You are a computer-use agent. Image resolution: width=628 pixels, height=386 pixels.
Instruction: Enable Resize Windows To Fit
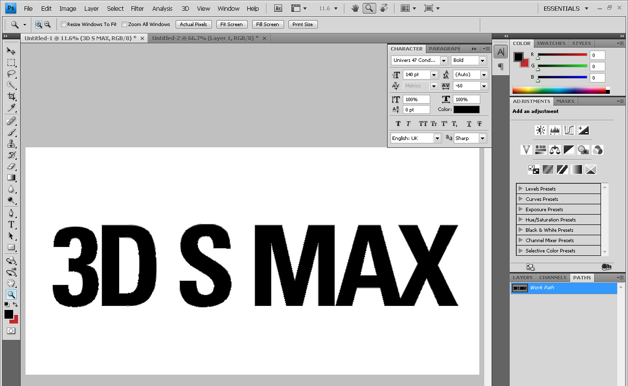pyautogui.click(x=63, y=24)
